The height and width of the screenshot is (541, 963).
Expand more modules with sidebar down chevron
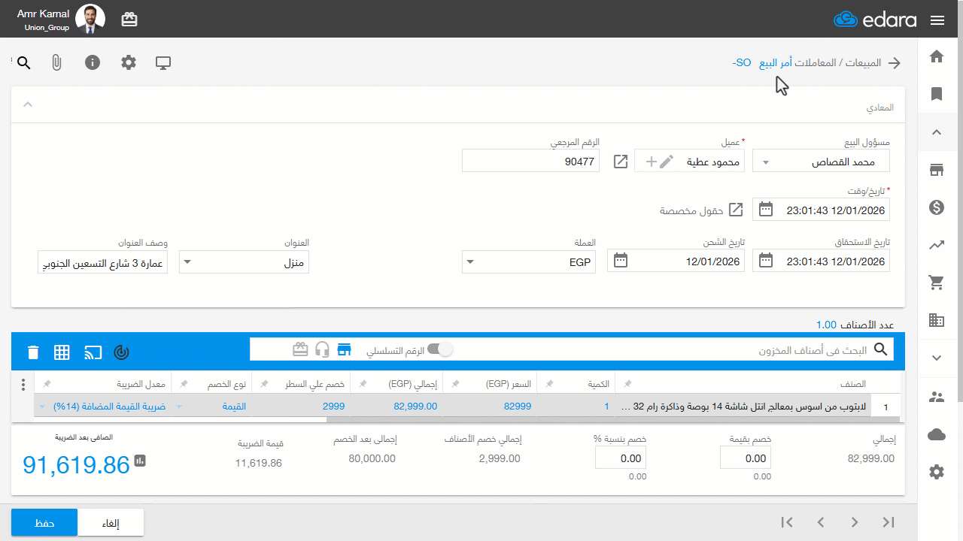pyautogui.click(x=937, y=358)
